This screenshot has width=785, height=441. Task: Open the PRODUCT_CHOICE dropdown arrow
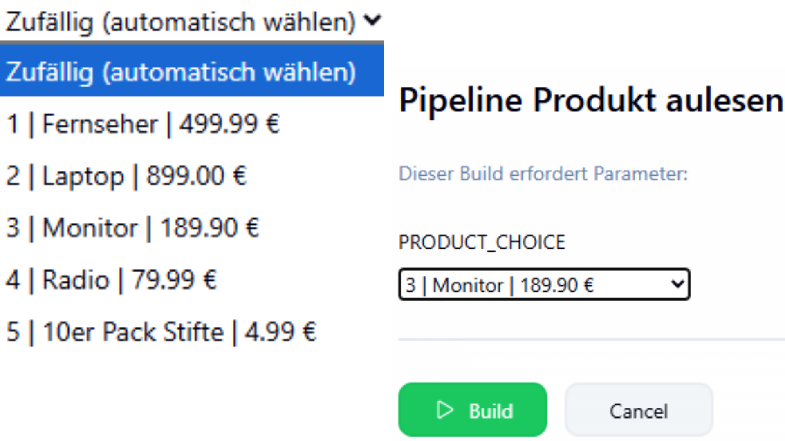pyautogui.click(x=677, y=284)
